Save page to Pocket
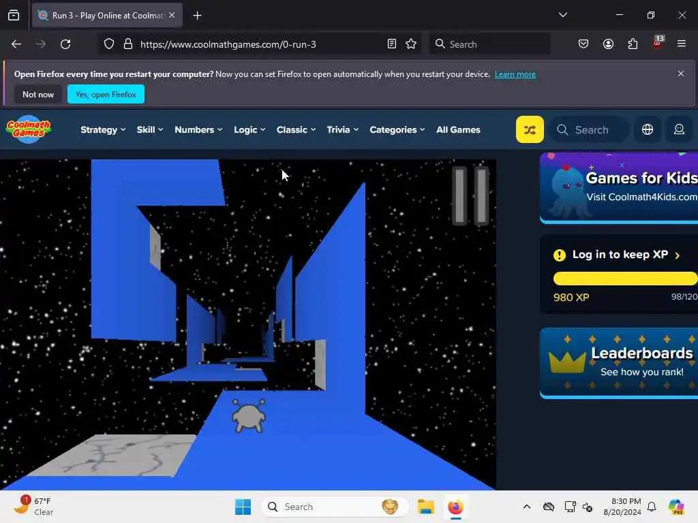 click(583, 44)
